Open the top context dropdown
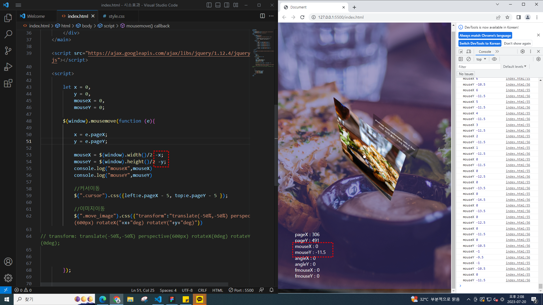This screenshot has width=543, height=305. click(x=481, y=59)
